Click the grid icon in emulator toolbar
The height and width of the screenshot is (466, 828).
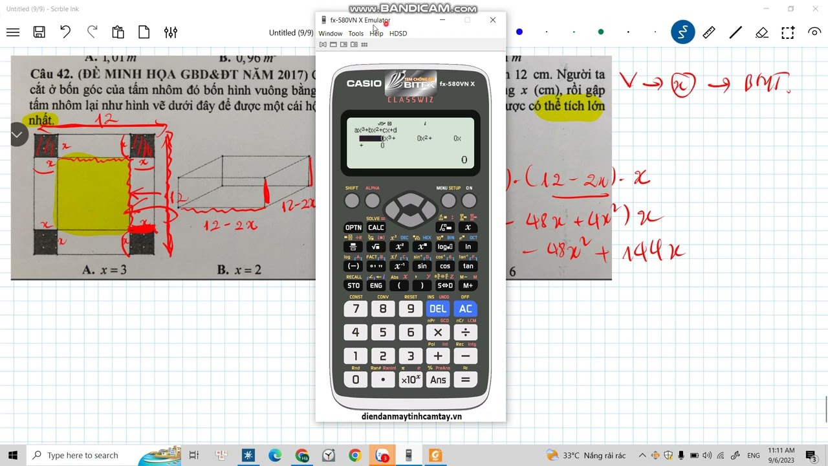pos(364,45)
